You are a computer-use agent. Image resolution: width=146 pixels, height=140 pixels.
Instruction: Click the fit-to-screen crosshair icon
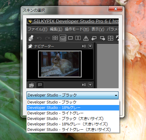click(x=110, y=38)
